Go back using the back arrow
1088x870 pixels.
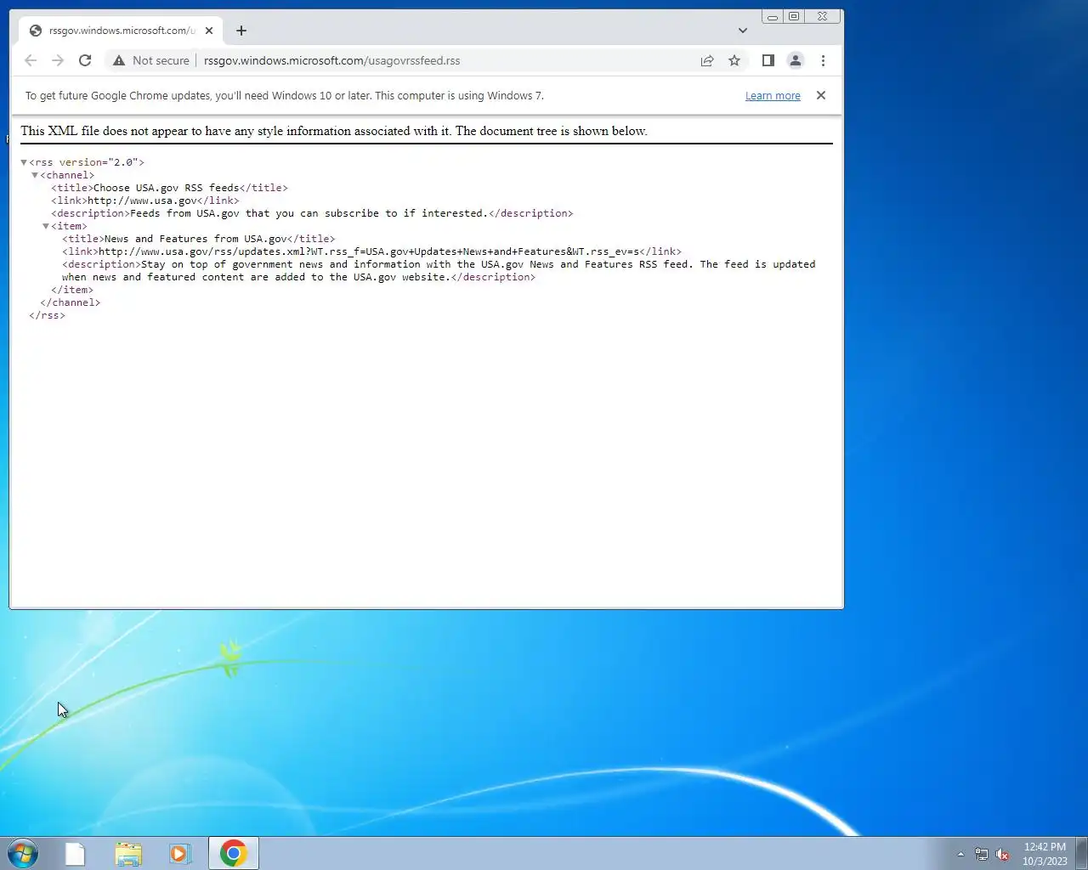pos(31,60)
